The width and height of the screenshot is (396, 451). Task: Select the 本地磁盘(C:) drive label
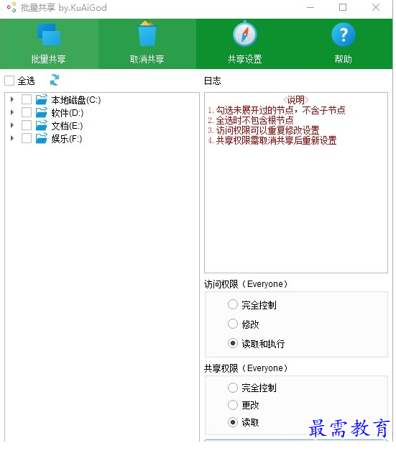click(x=76, y=100)
